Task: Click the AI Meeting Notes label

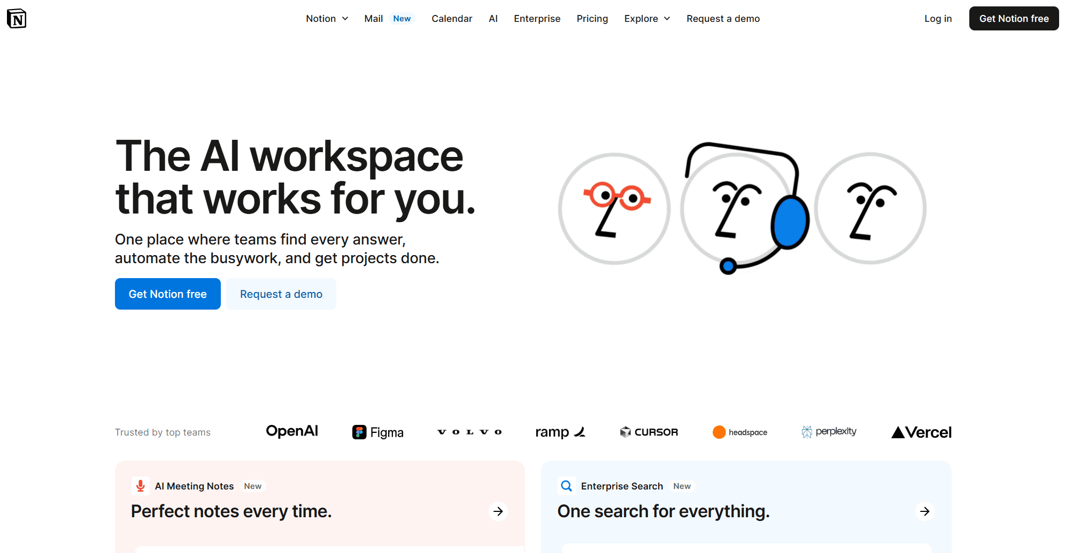Action: pos(194,486)
